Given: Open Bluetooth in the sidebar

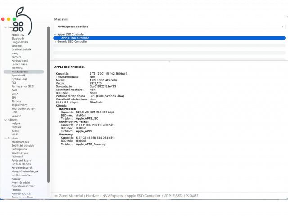Looking at the screenshot, I should point(18,38).
